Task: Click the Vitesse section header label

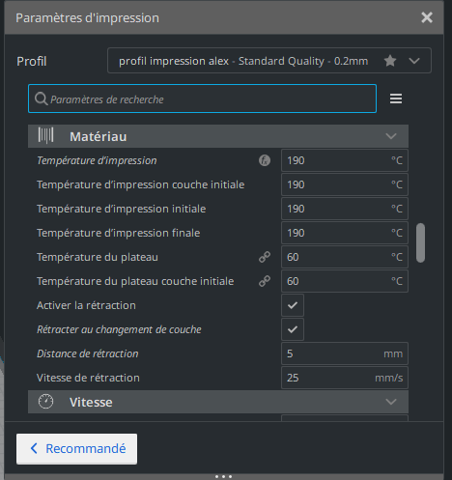Action: 91,402
